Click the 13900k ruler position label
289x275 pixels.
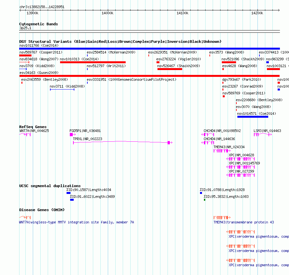click(x=32, y=13)
